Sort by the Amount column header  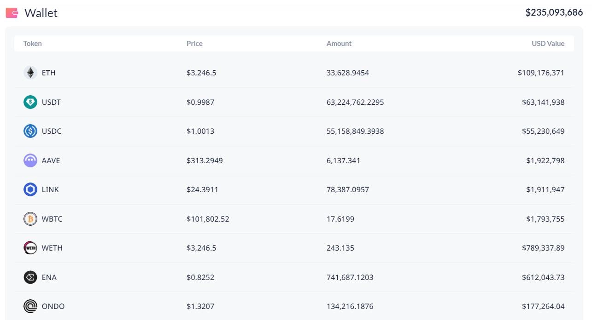pyautogui.click(x=339, y=44)
